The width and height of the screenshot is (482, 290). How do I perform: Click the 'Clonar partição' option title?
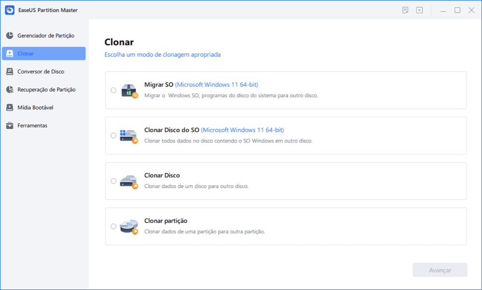166,221
